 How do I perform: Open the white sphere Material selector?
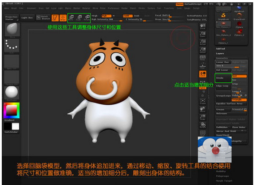click(12, 92)
